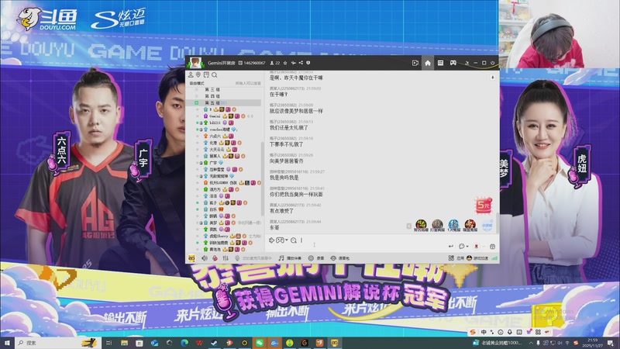Click the enter/send arrow icon
Viewport: 620px width, 349px height.
[x=451, y=246]
